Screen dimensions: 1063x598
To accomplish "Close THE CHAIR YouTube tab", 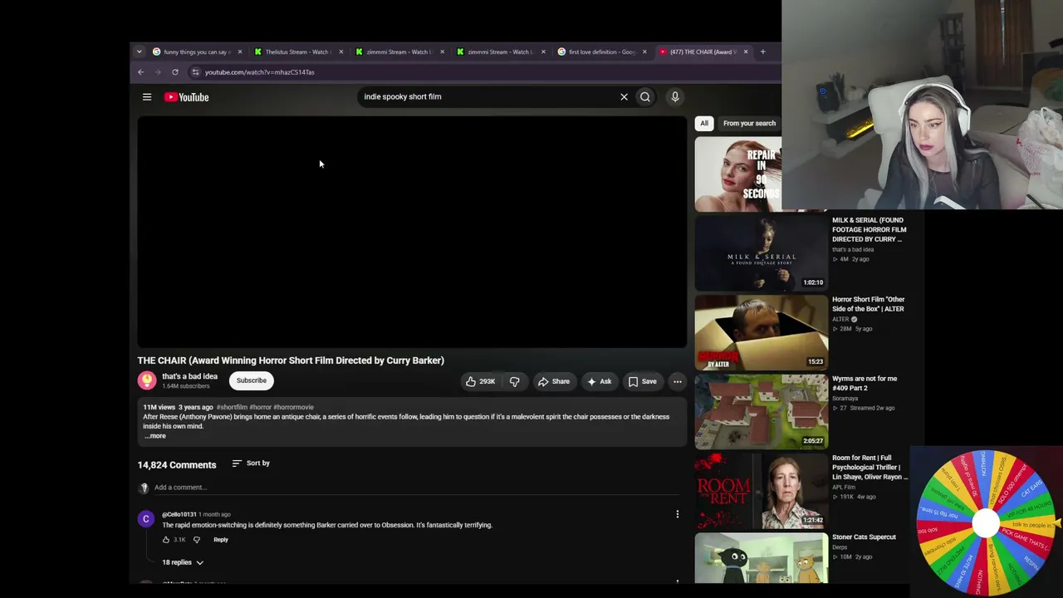I will [x=746, y=51].
